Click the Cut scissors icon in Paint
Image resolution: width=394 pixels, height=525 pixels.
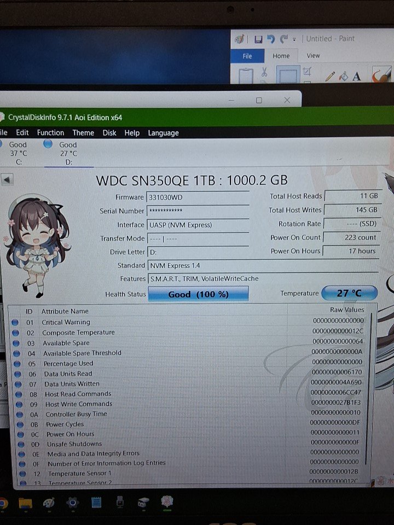(x=264, y=72)
